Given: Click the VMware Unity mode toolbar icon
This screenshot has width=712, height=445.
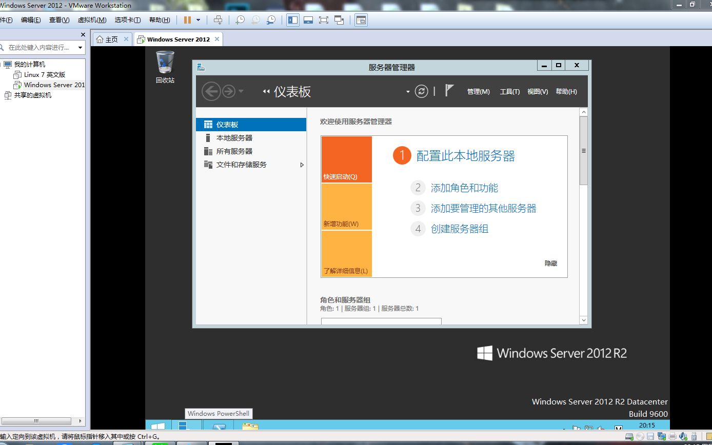Looking at the screenshot, I should tap(339, 20).
